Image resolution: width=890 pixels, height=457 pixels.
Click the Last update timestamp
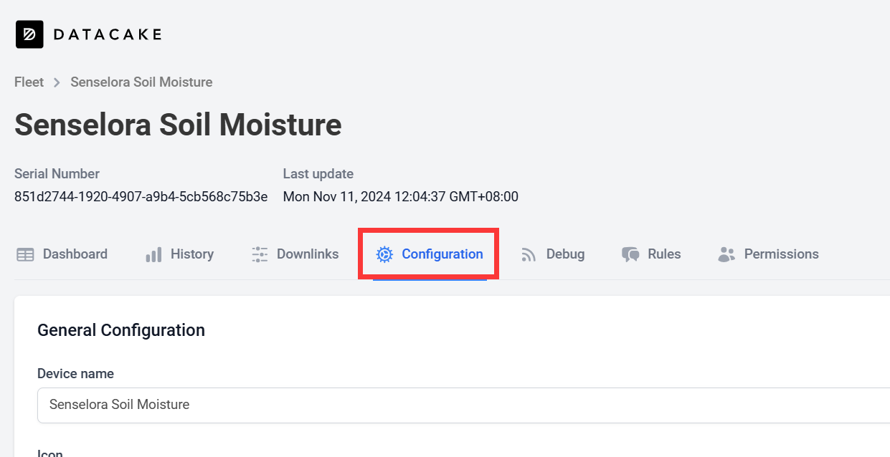coord(401,196)
